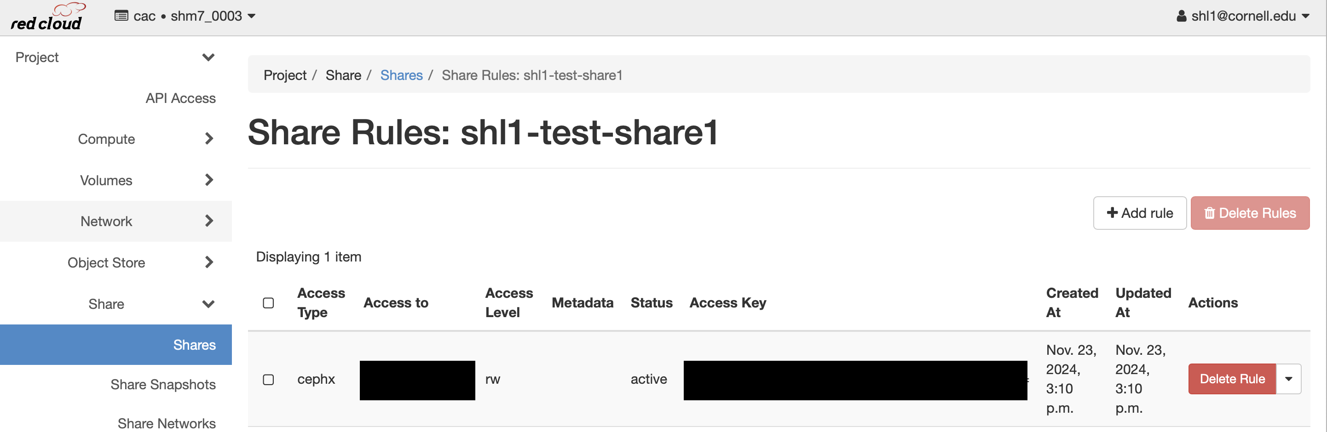This screenshot has height=432, width=1327.
Task: Open Share Snapshots in sidebar
Action: [163, 385]
